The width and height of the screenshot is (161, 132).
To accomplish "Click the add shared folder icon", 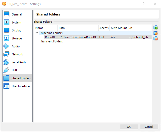I will 156,27.
